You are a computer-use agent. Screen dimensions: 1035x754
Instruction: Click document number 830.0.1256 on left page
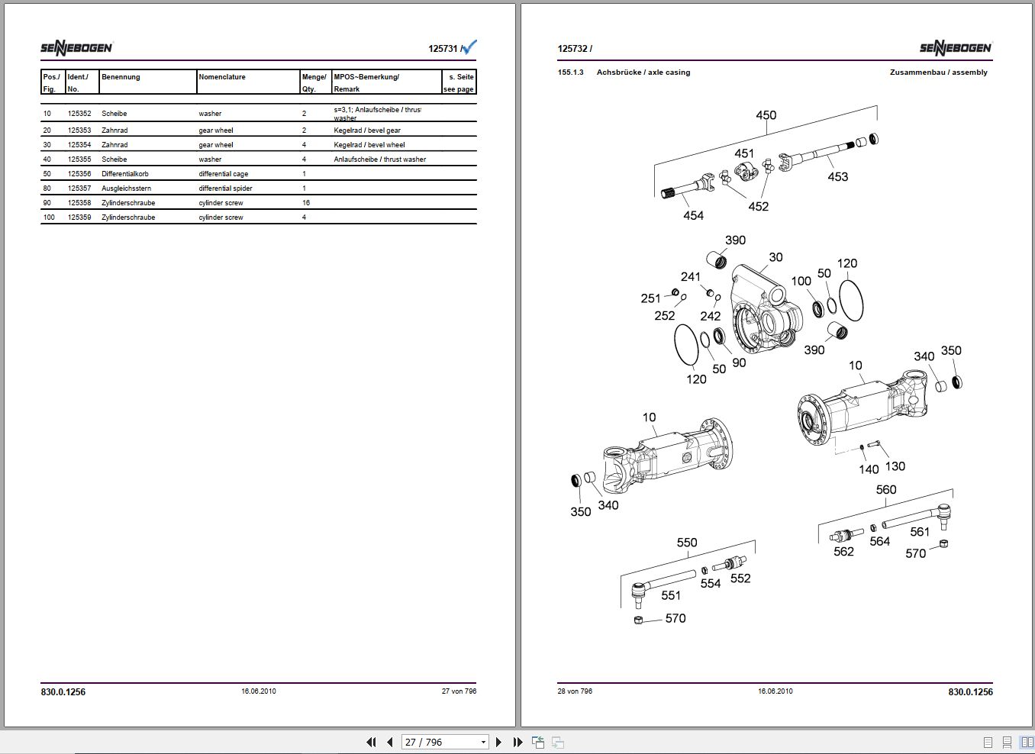(63, 692)
